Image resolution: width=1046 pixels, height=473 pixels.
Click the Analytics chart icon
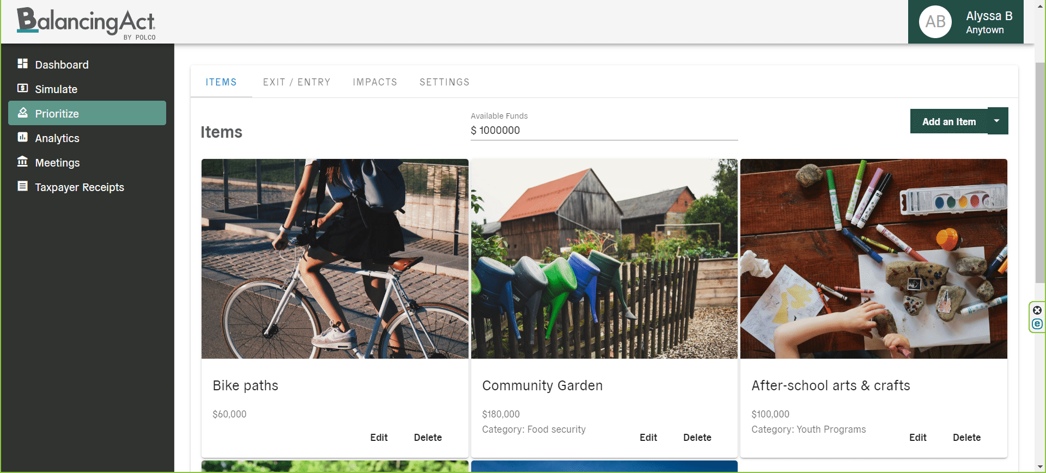pyautogui.click(x=22, y=137)
